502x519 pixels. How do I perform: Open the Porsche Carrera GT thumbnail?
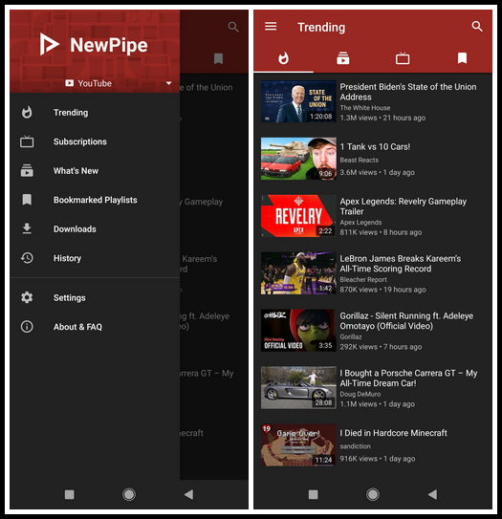point(298,388)
